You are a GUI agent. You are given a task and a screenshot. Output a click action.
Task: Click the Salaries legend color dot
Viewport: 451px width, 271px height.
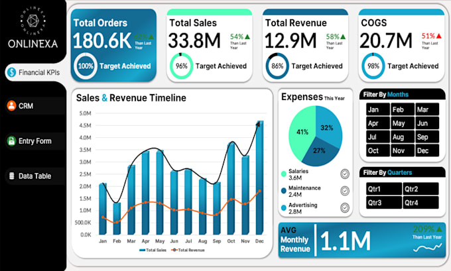tap(284, 174)
